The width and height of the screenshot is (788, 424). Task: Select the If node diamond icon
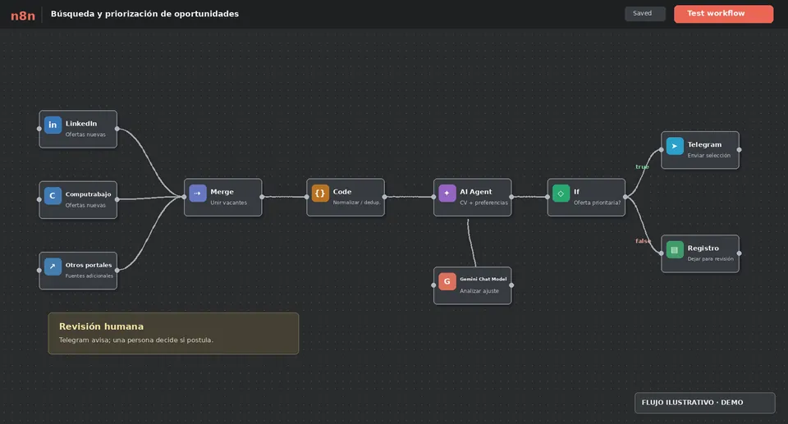click(561, 193)
